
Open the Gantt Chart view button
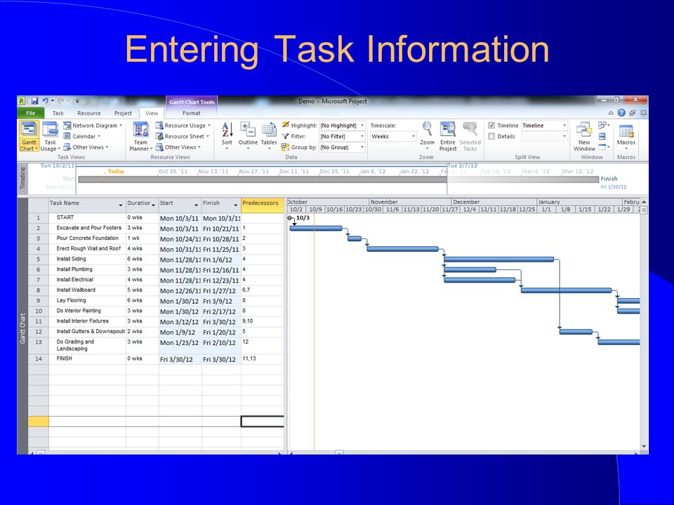click(29, 135)
